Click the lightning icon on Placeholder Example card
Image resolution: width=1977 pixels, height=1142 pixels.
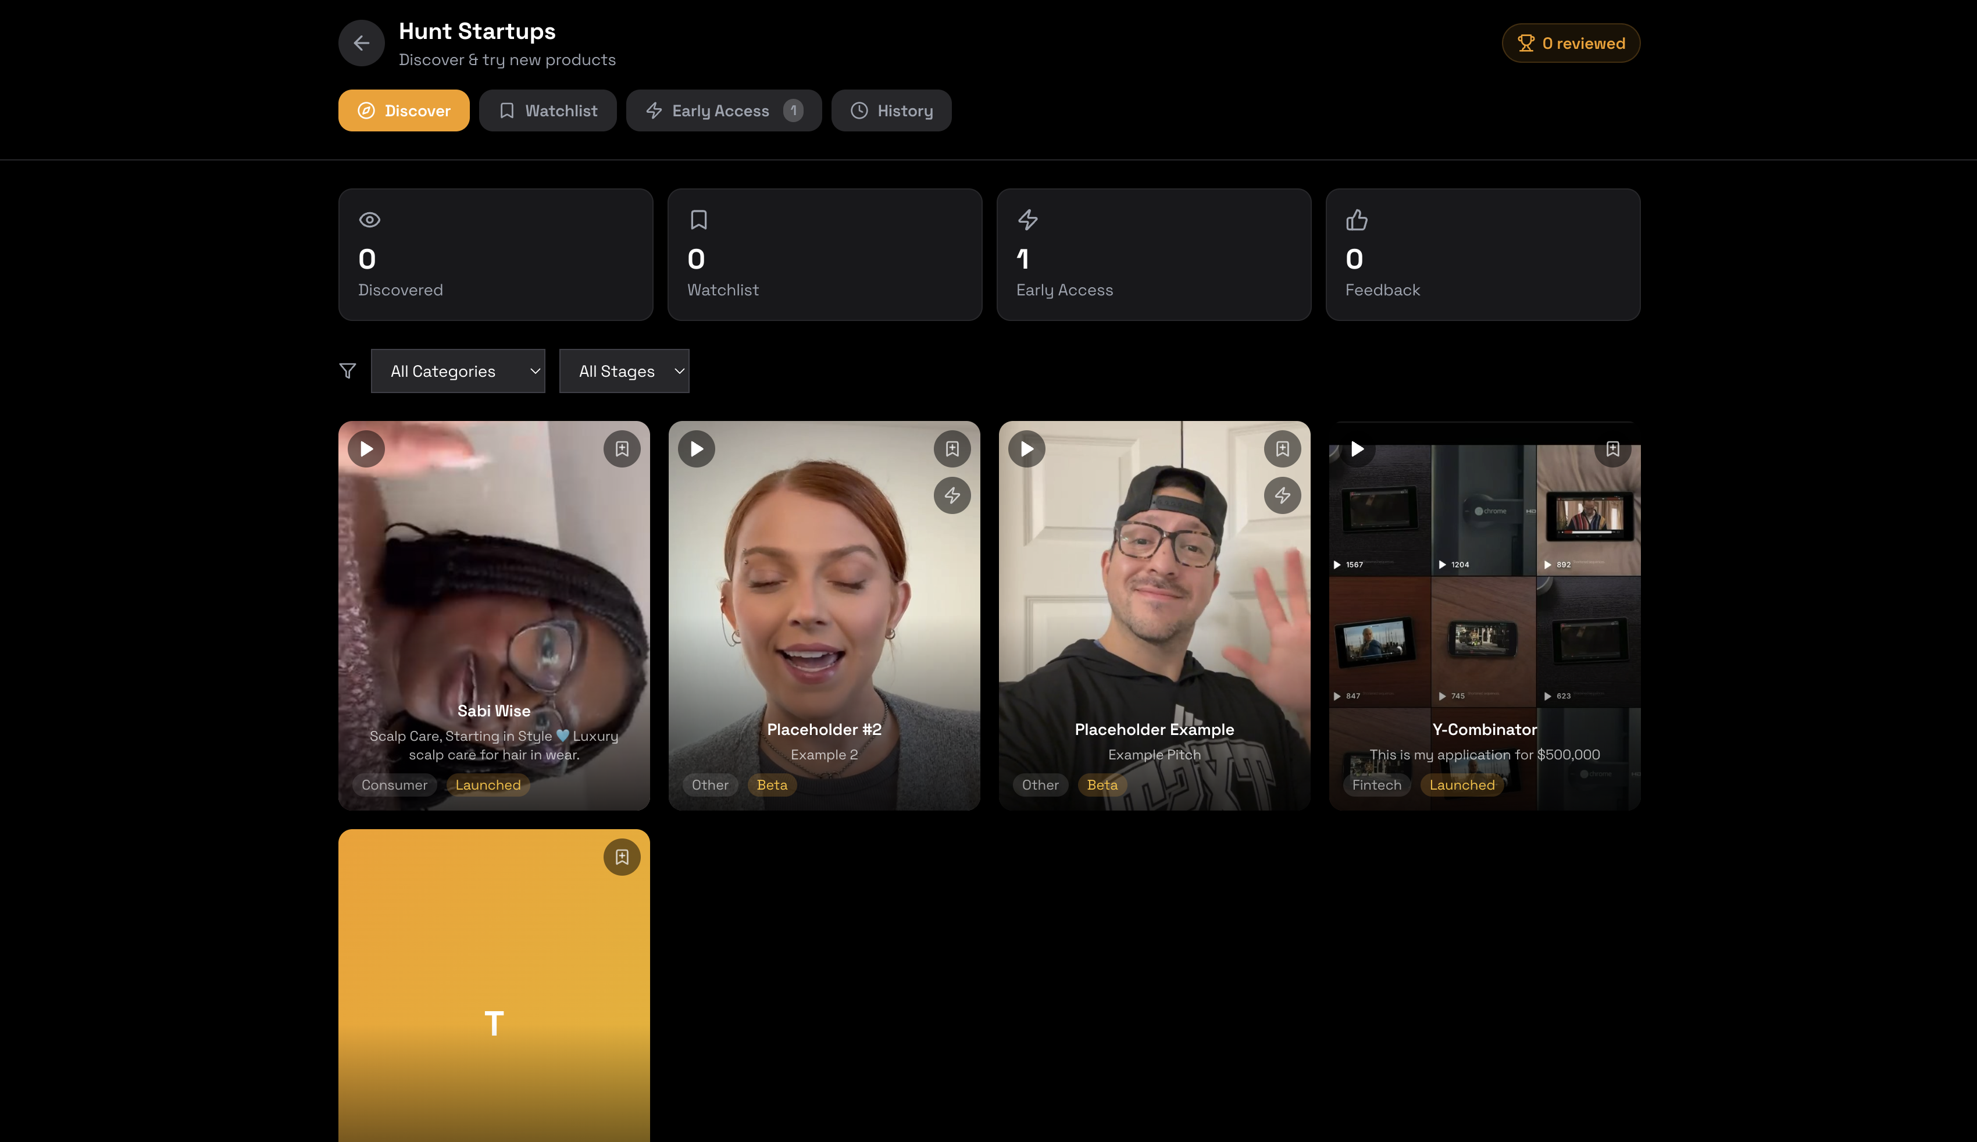tap(1282, 495)
